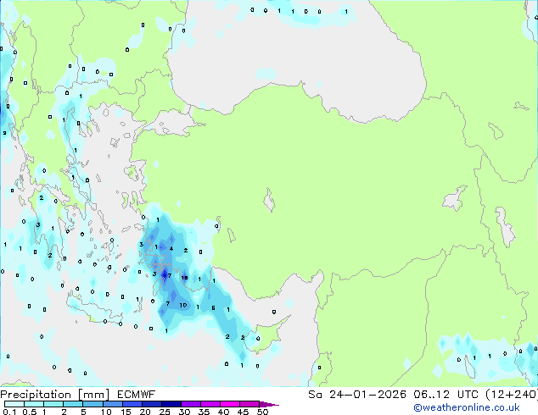The height and width of the screenshot is (415, 538).
Task: Click the legend label "30"
Action: click(184, 412)
